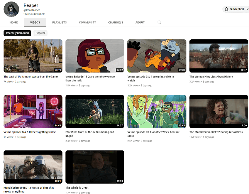Select the Recently uploaded filter chip
Image resolution: width=249 pixels, height=194 pixels.
[x=17, y=33]
